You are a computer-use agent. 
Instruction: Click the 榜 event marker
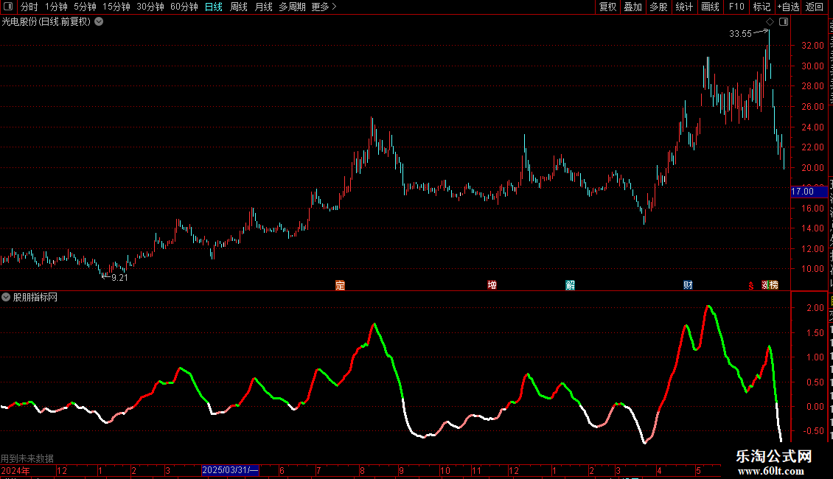pyautogui.click(x=774, y=285)
